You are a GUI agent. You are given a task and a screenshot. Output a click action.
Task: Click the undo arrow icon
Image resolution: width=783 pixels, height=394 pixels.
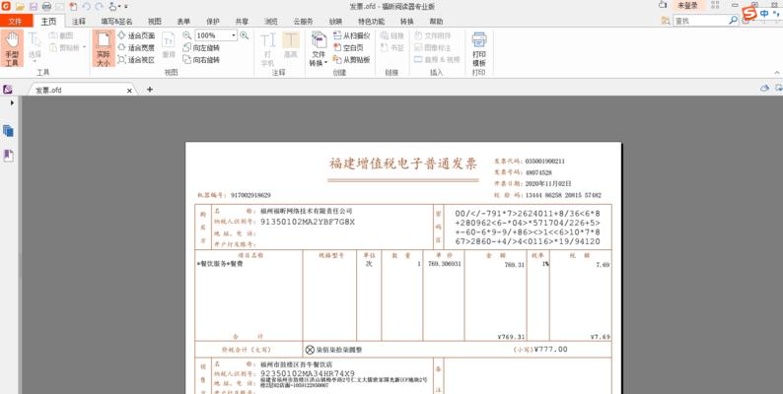(87, 7)
